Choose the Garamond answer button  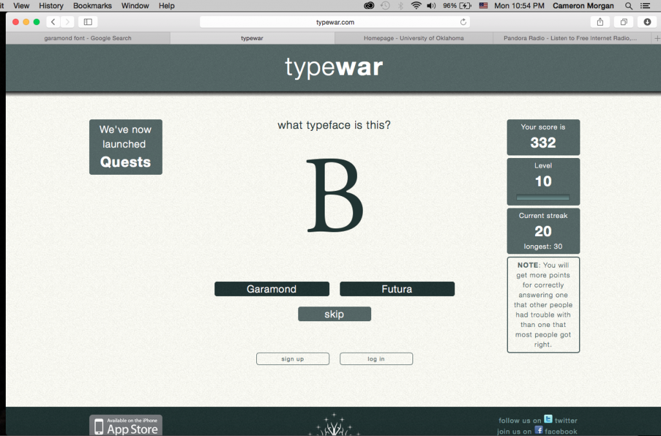tap(272, 289)
